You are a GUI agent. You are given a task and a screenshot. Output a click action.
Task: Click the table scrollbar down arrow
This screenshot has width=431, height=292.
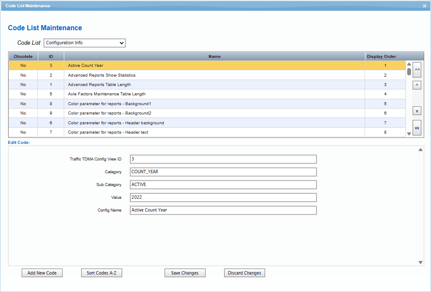coord(409,133)
